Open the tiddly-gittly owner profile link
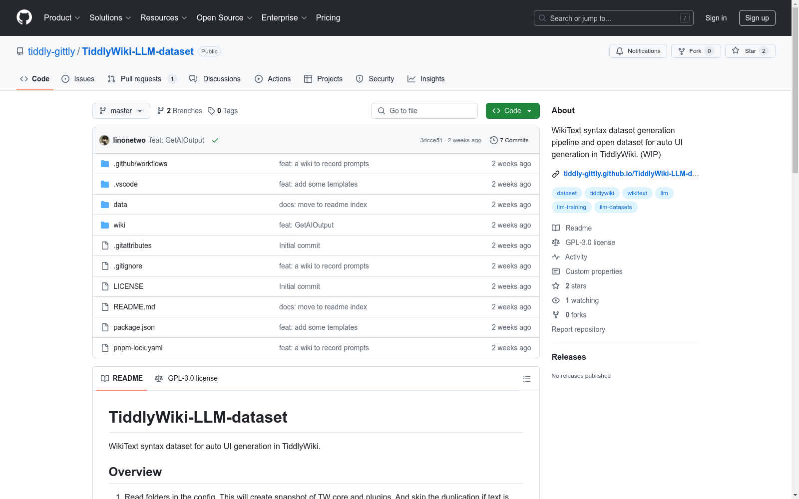The width and height of the screenshot is (799, 499). click(x=51, y=51)
